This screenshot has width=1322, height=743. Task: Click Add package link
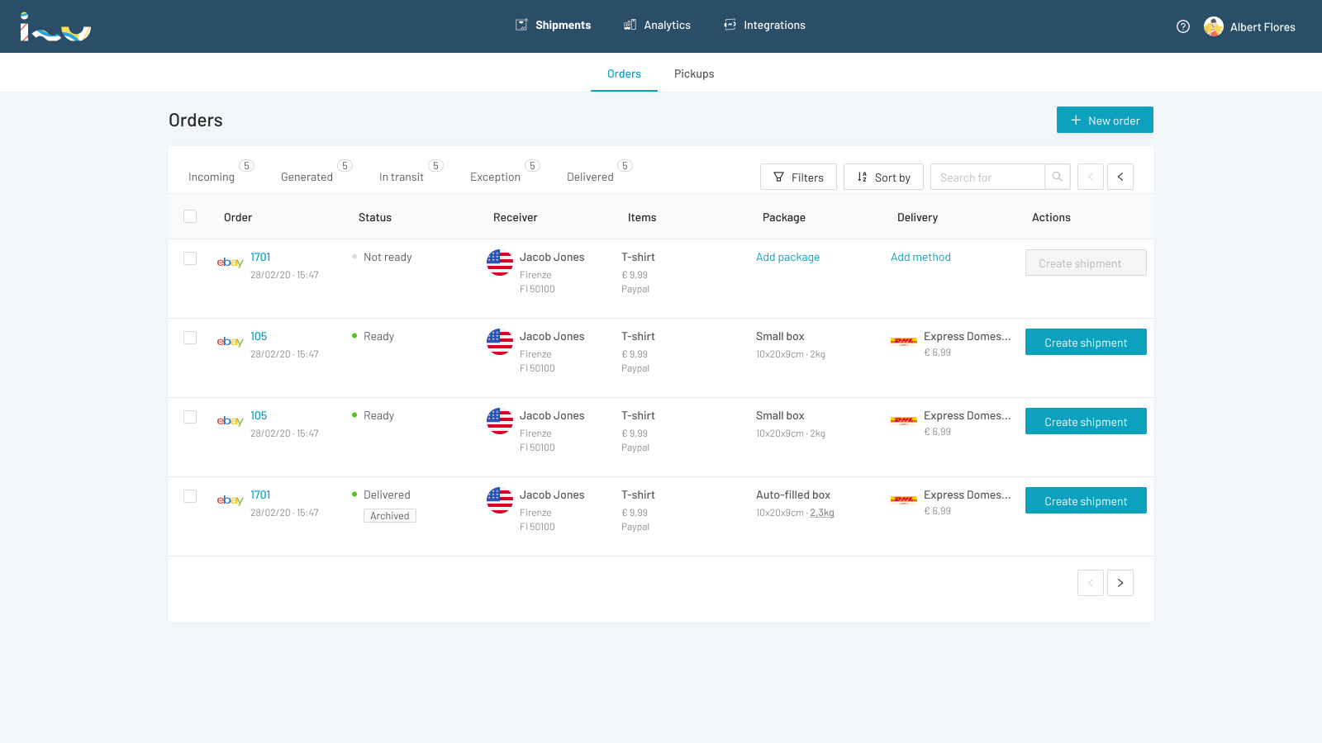pyautogui.click(x=787, y=258)
